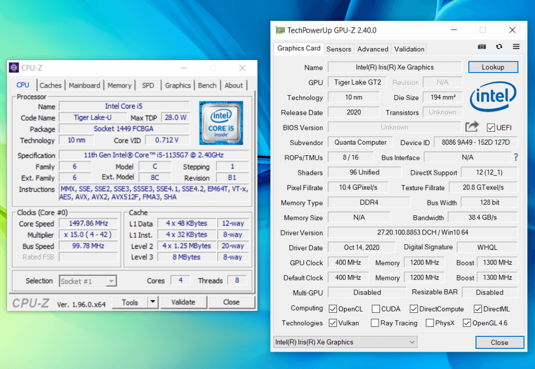Expand the Tools dropdown arrow in CPU-Z
The width and height of the screenshot is (535, 369).
point(153,302)
